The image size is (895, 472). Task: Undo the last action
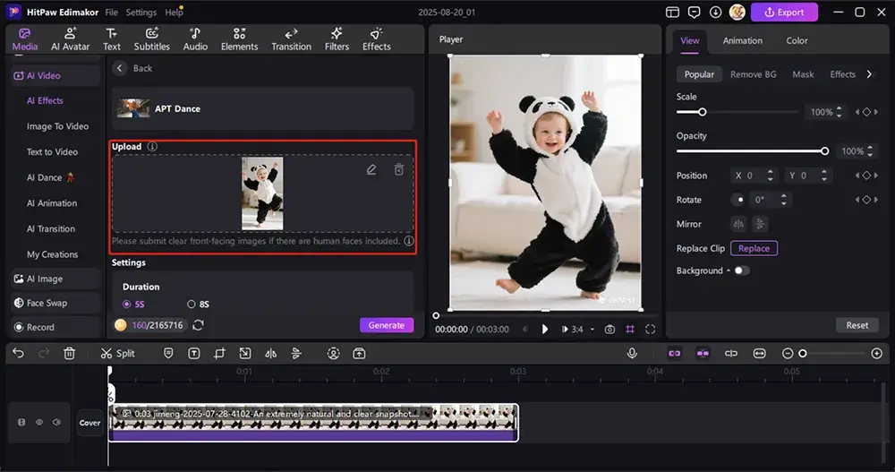tap(18, 354)
